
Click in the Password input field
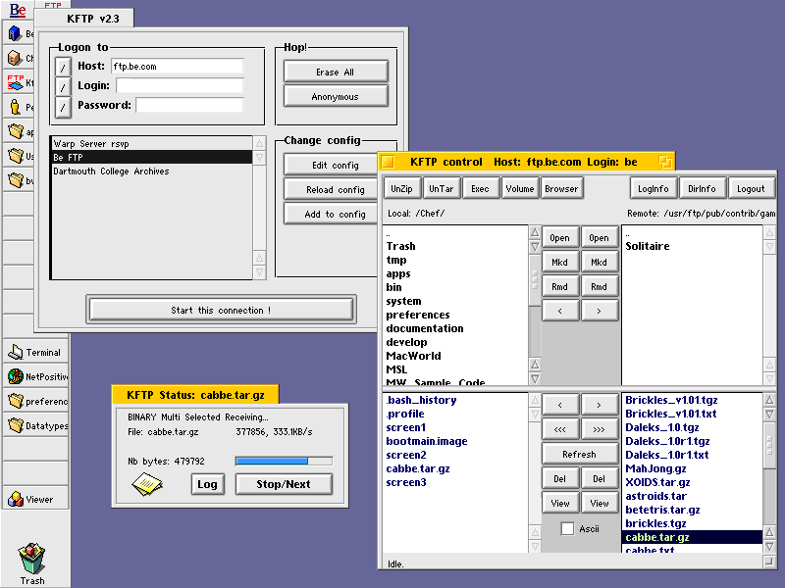coord(189,105)
